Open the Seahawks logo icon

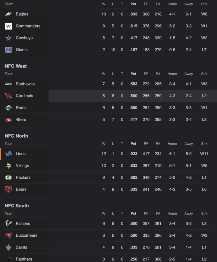[x=8, y=84]
